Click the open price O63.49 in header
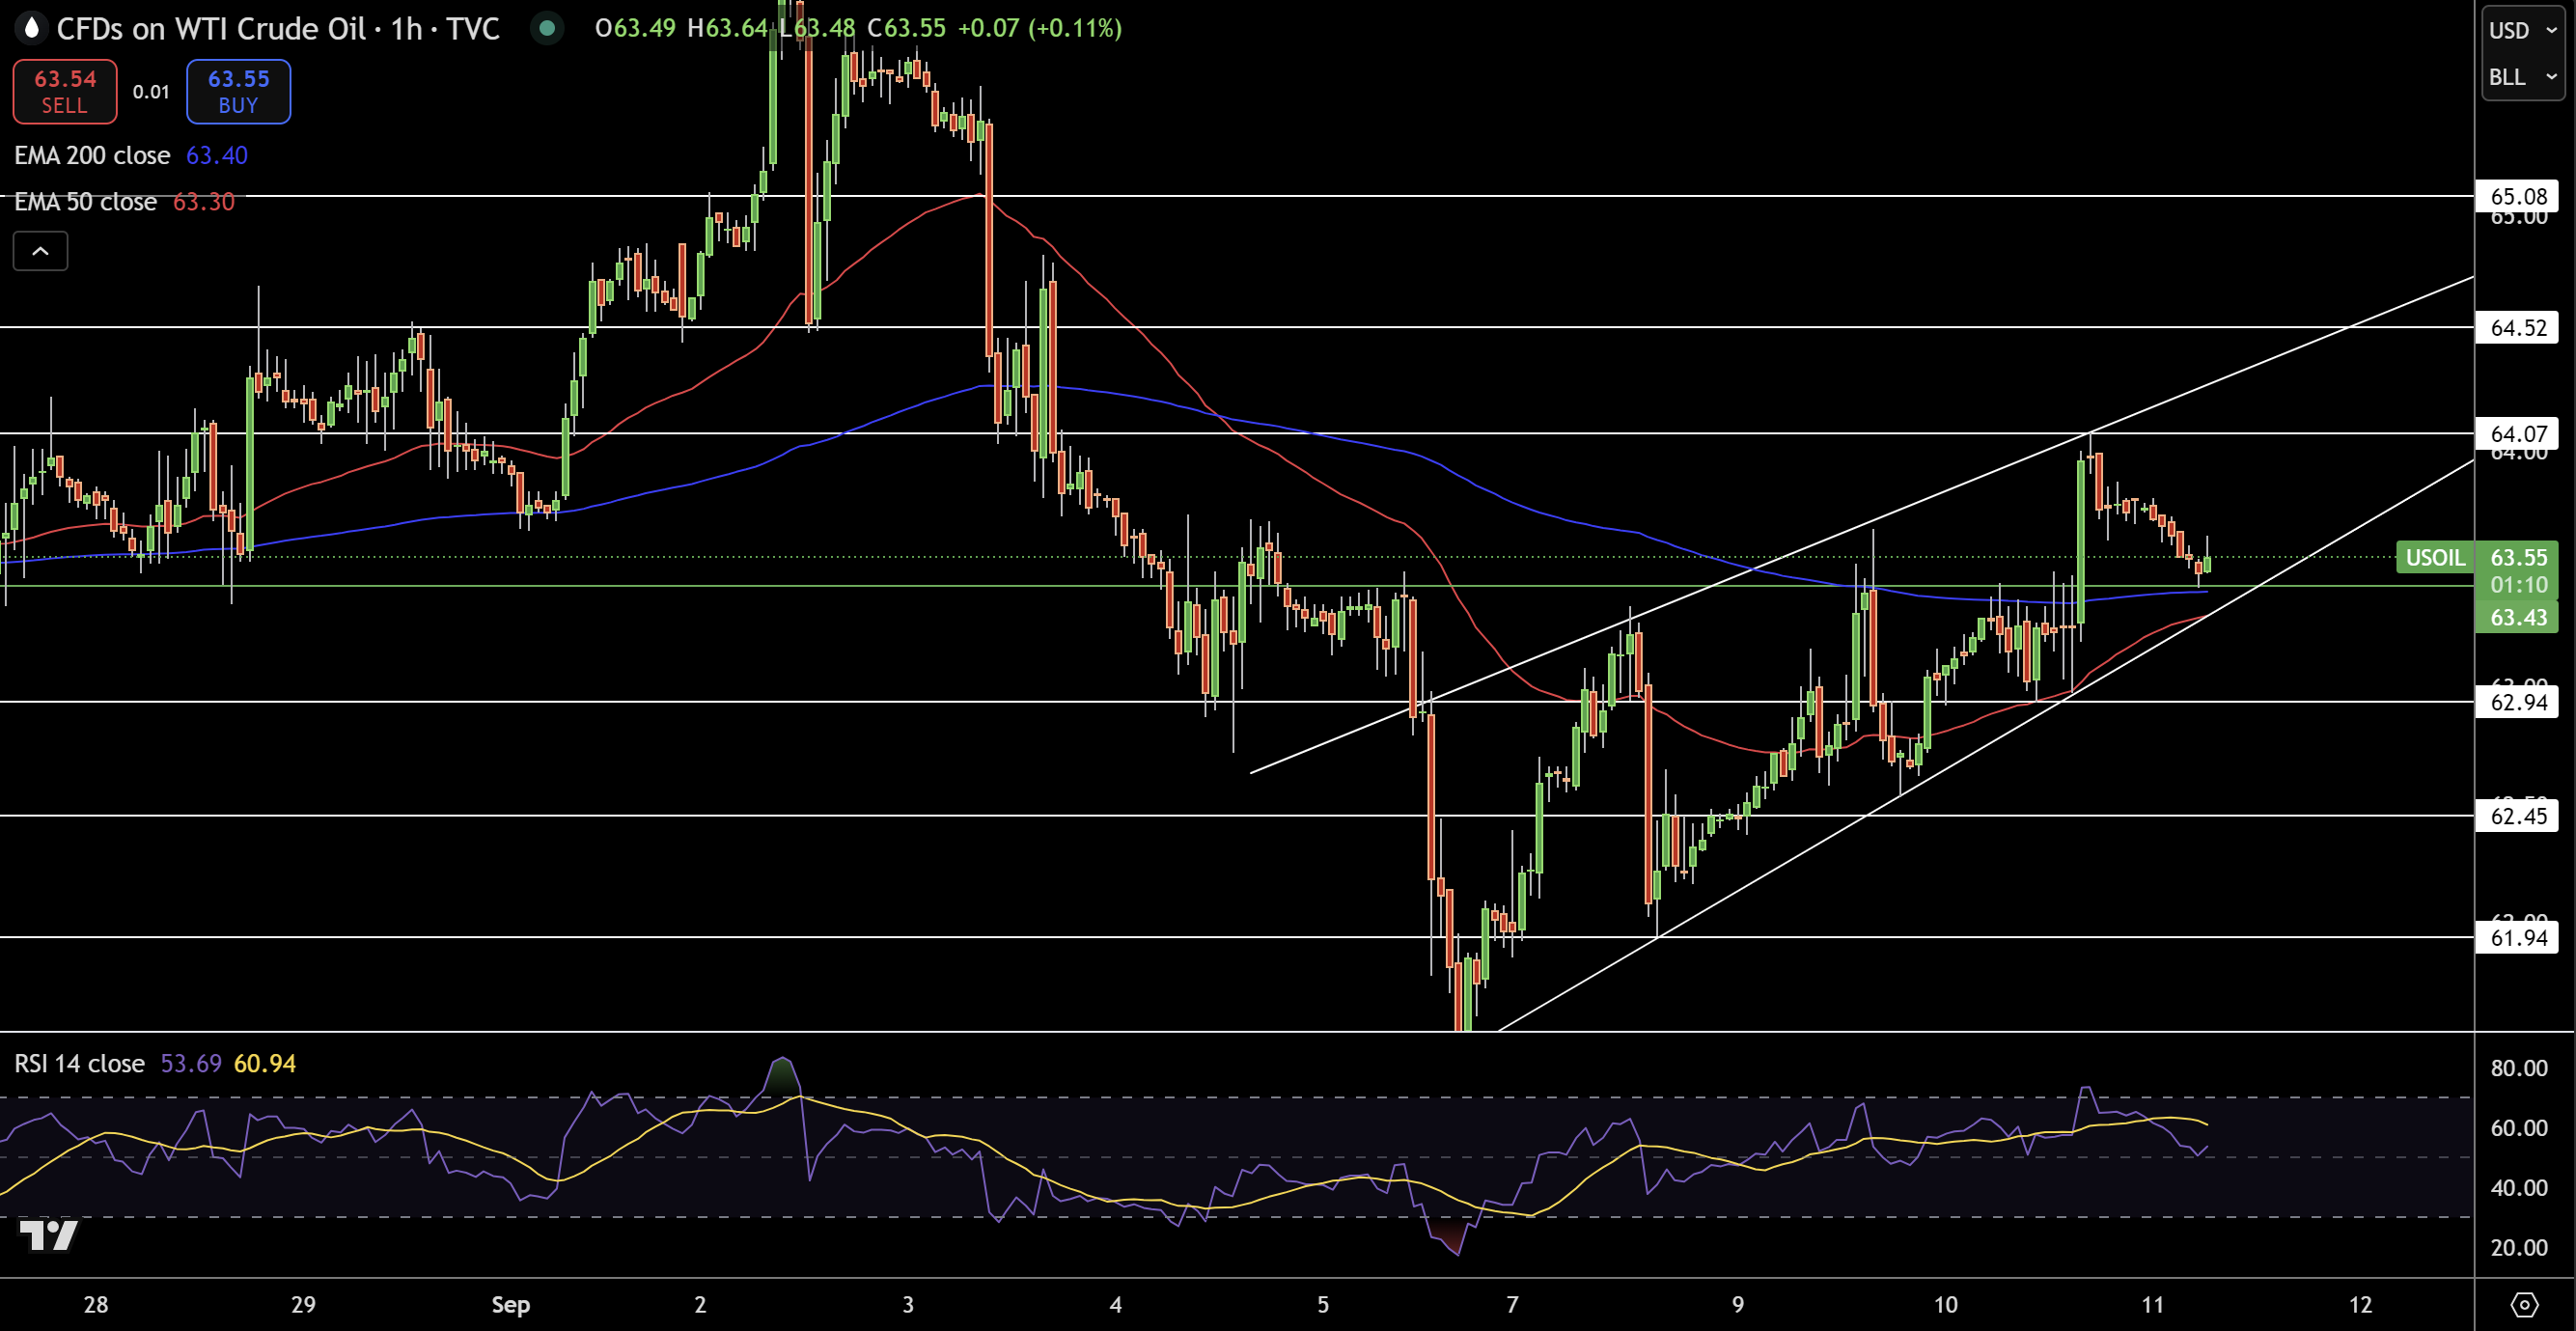Viewport: 2576px width, 1331px height. [x=635, y=28]
